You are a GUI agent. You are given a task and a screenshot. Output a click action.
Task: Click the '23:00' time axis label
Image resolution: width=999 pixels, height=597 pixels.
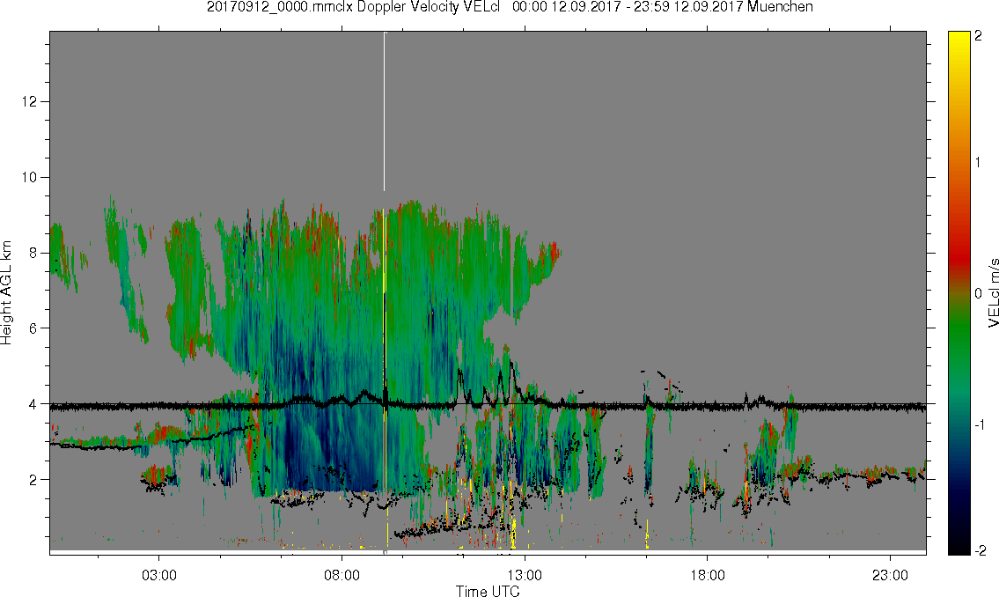(890, 576)
